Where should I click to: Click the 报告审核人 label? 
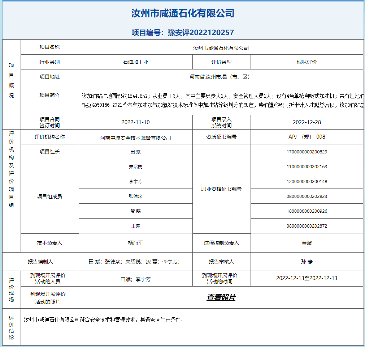[x=221, y=262]
